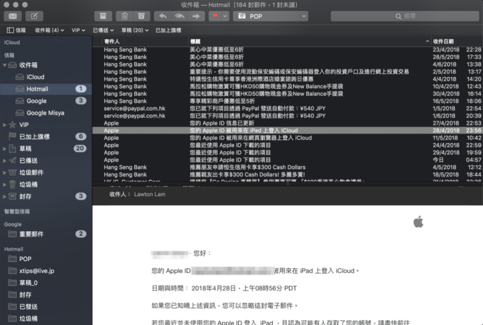Image resolution: width=483 pixels, height=325 pixels.
Task: Select the Google Misya inbox
Action: tap(46, 113)
